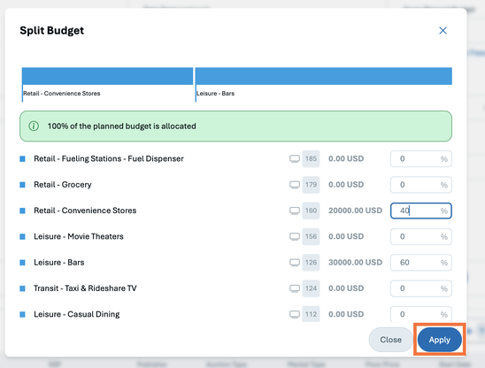Viewport: 485px width, 368px height.
Task: Focus the Leisure - Bars percentage field showing 60
Action: tap(421, 263)
